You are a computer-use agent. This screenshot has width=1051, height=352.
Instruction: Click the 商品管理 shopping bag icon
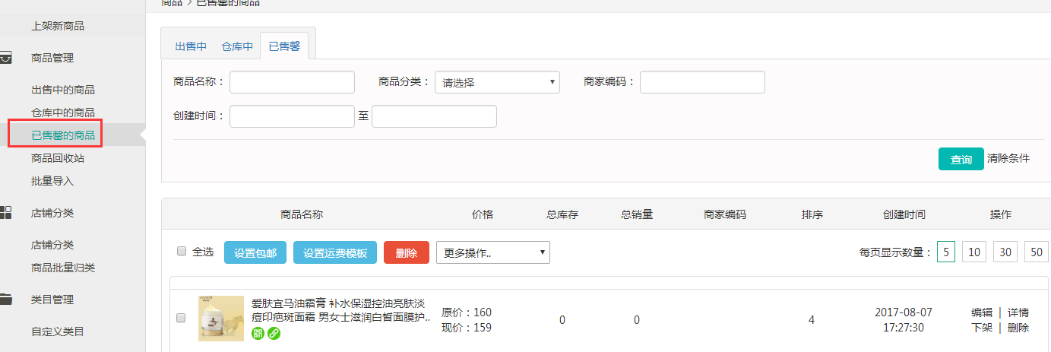click(x=6, y=58)
